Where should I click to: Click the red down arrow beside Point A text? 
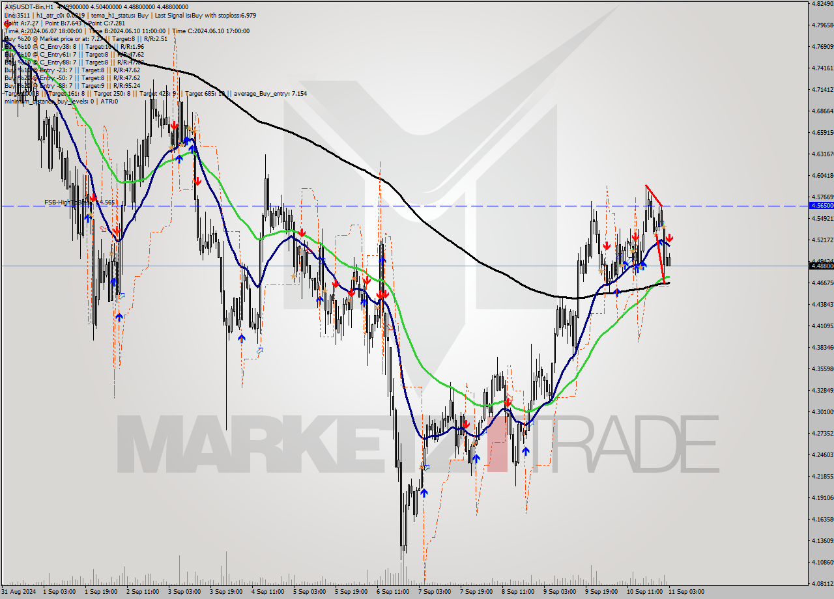pos(7,24)
